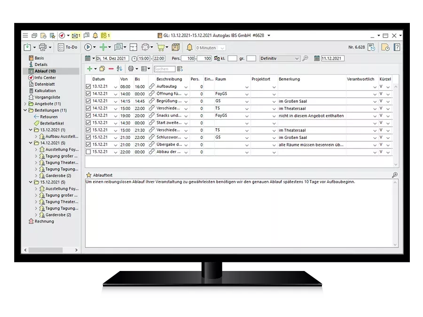
Task: Click the shopping cart icon in the toolbar
Action: pyautogui.click(x=160, y=47)
